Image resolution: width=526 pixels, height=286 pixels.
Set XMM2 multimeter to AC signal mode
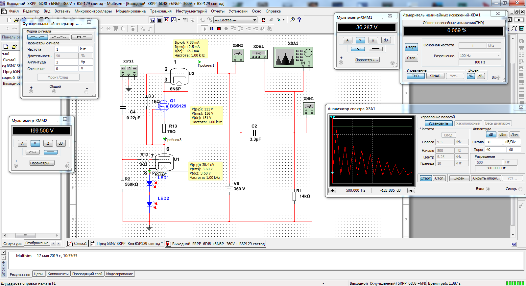pos(33,152)
